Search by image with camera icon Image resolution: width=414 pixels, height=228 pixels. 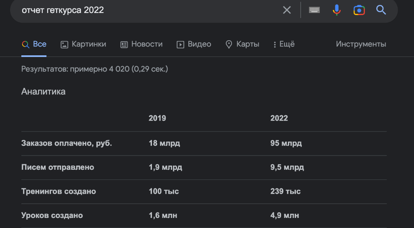click(359, 10)
